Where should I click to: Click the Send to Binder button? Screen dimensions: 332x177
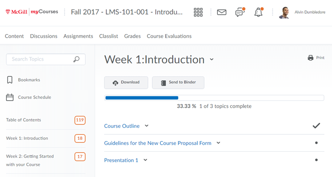click(178, 83)
